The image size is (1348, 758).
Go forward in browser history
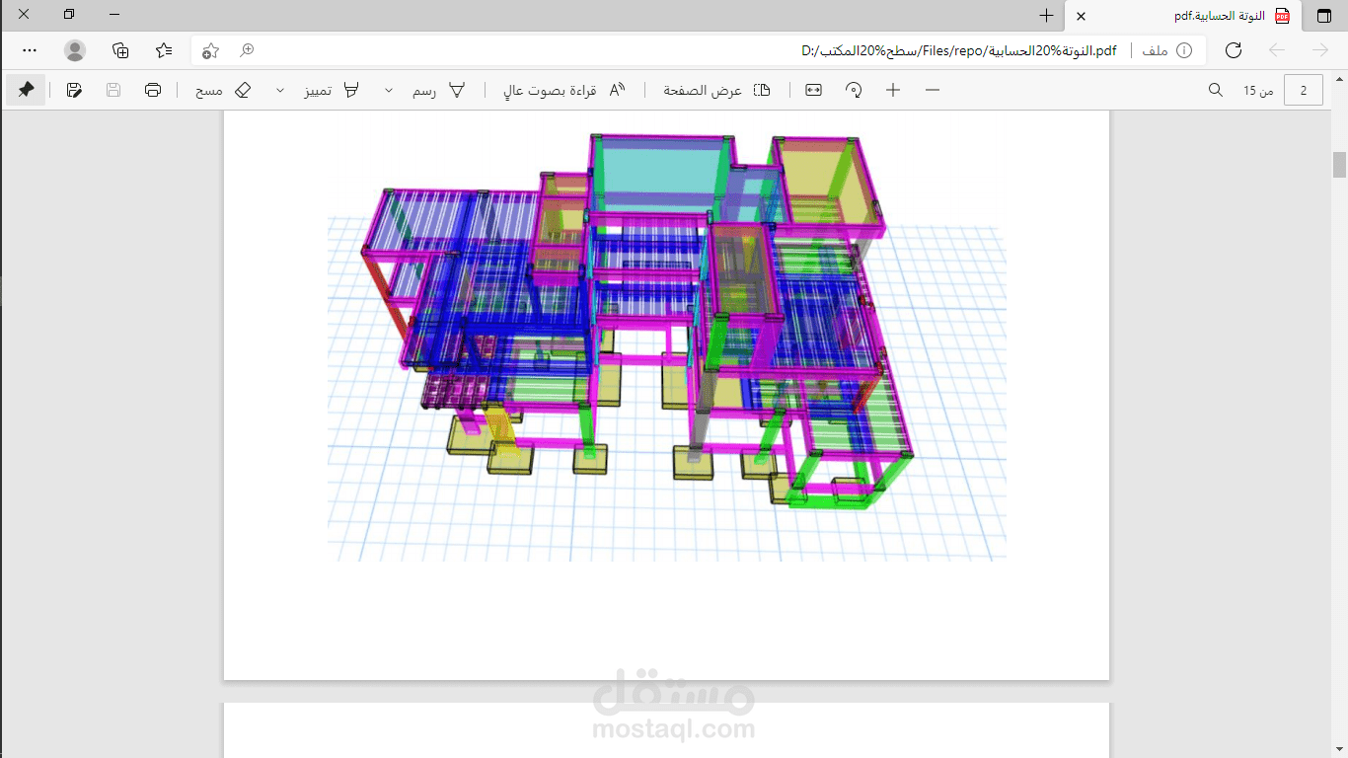pos(1320,50)
